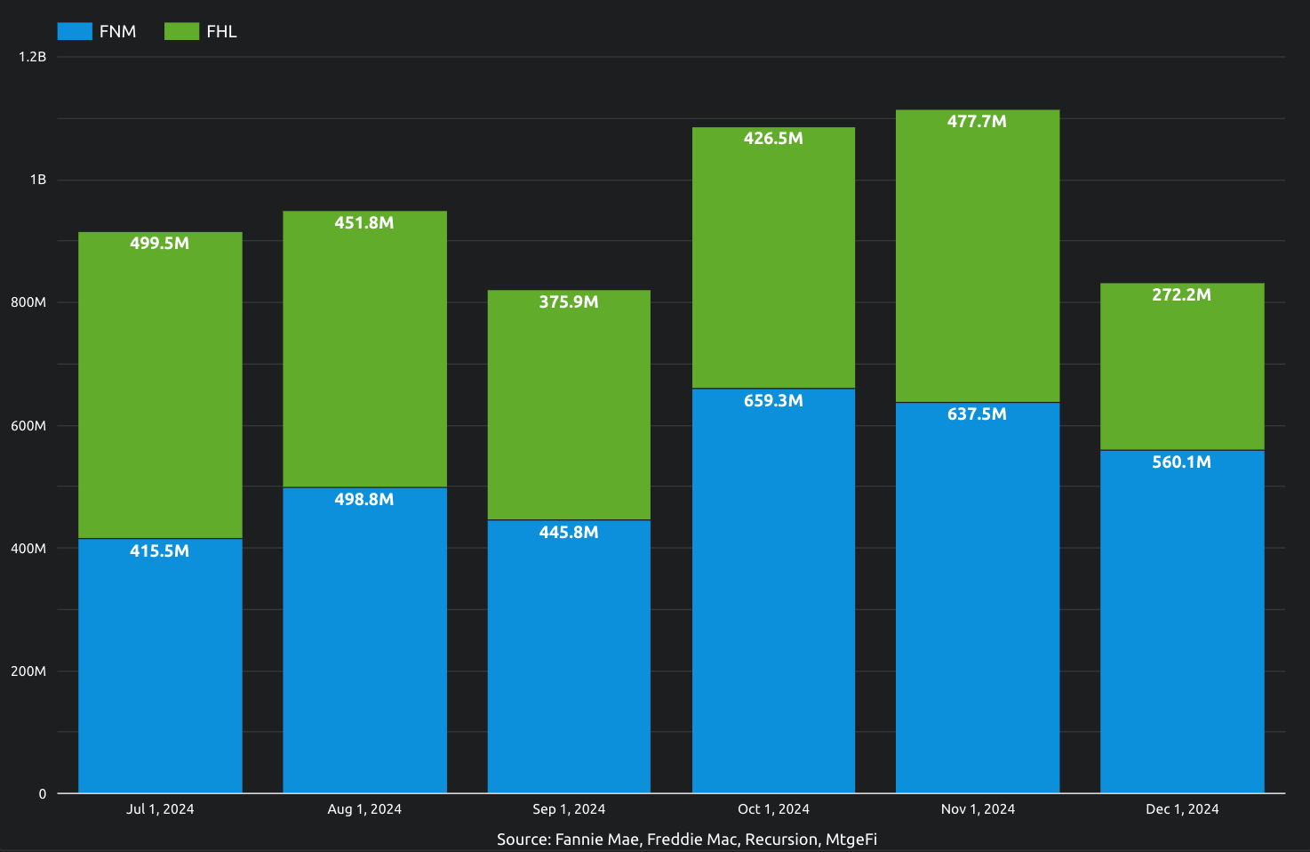The image size is (1310, 852).
Task: Select the 426.5M FHL bar segment
Action: [x=773, y=258]
